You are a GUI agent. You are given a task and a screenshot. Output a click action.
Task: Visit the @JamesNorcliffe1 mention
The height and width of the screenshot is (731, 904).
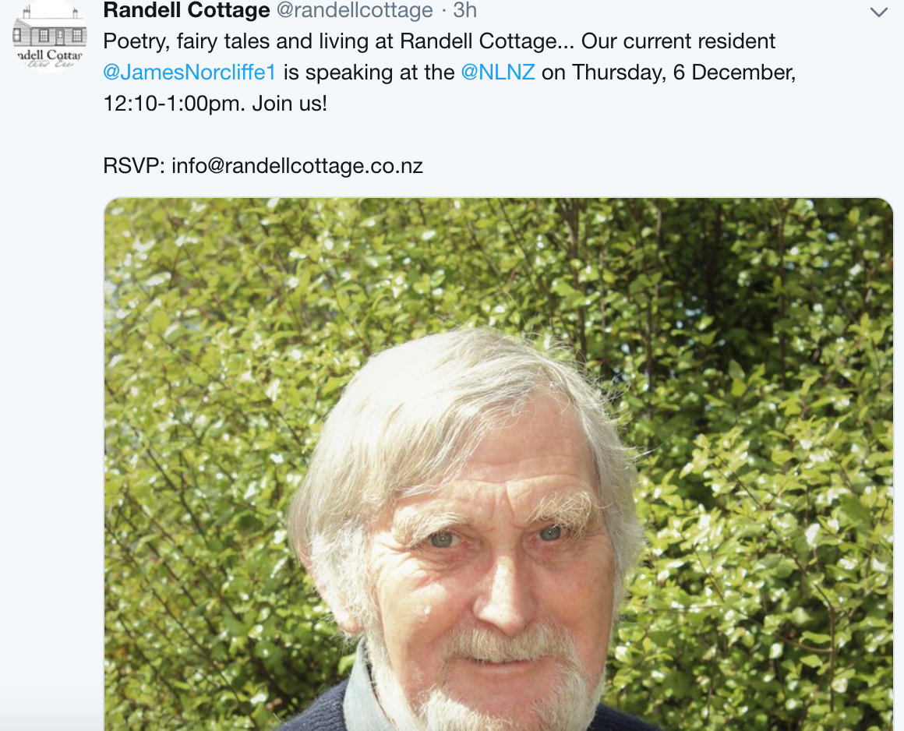189,72
